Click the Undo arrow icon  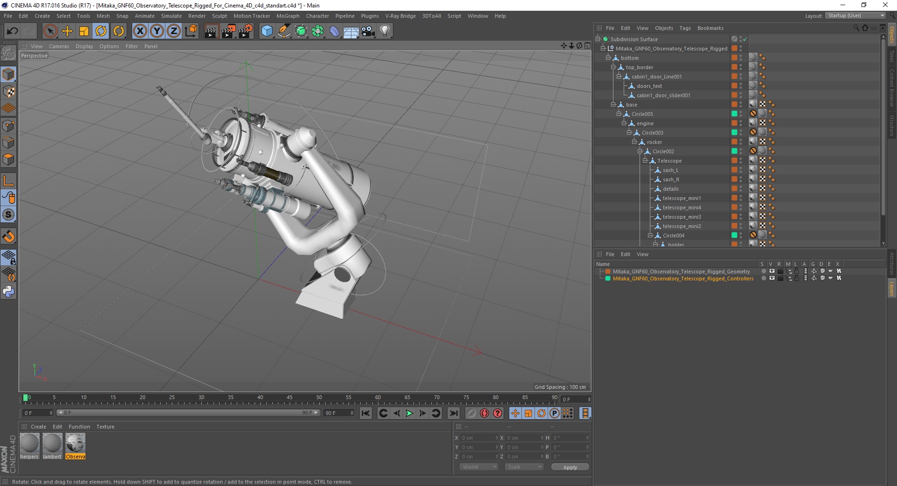(12, 31)
